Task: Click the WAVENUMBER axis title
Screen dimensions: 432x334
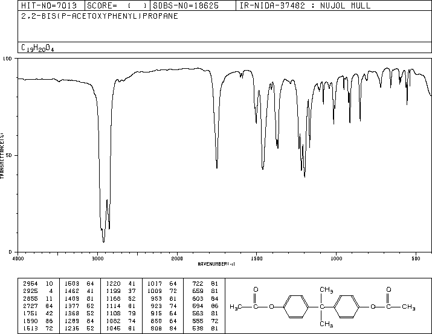Action: tap(216, 264)
